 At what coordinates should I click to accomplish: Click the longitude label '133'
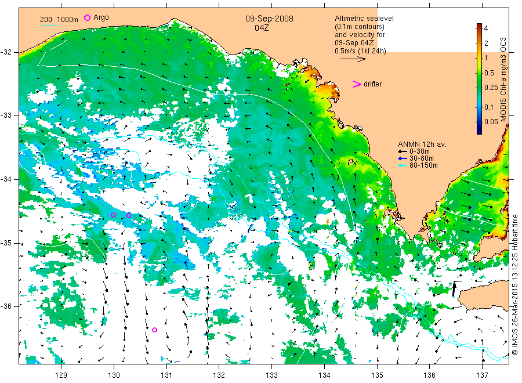point(271,375)
